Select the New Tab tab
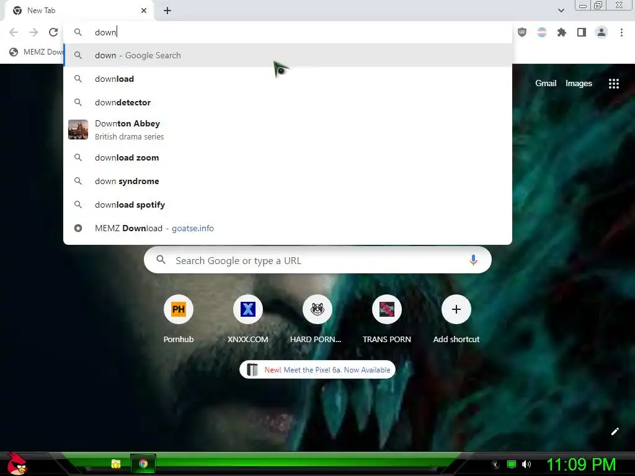This screenshot has height=476, width=635. coord(79,11)
